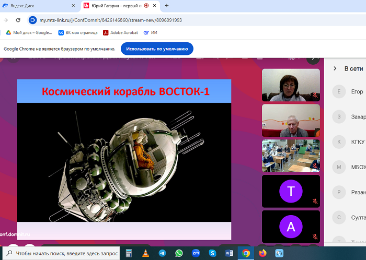Open Microsoft Word from the taskbar

coord(228,253)
